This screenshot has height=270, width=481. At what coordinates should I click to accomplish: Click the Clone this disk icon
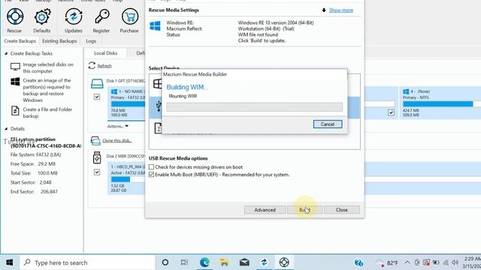95,140
